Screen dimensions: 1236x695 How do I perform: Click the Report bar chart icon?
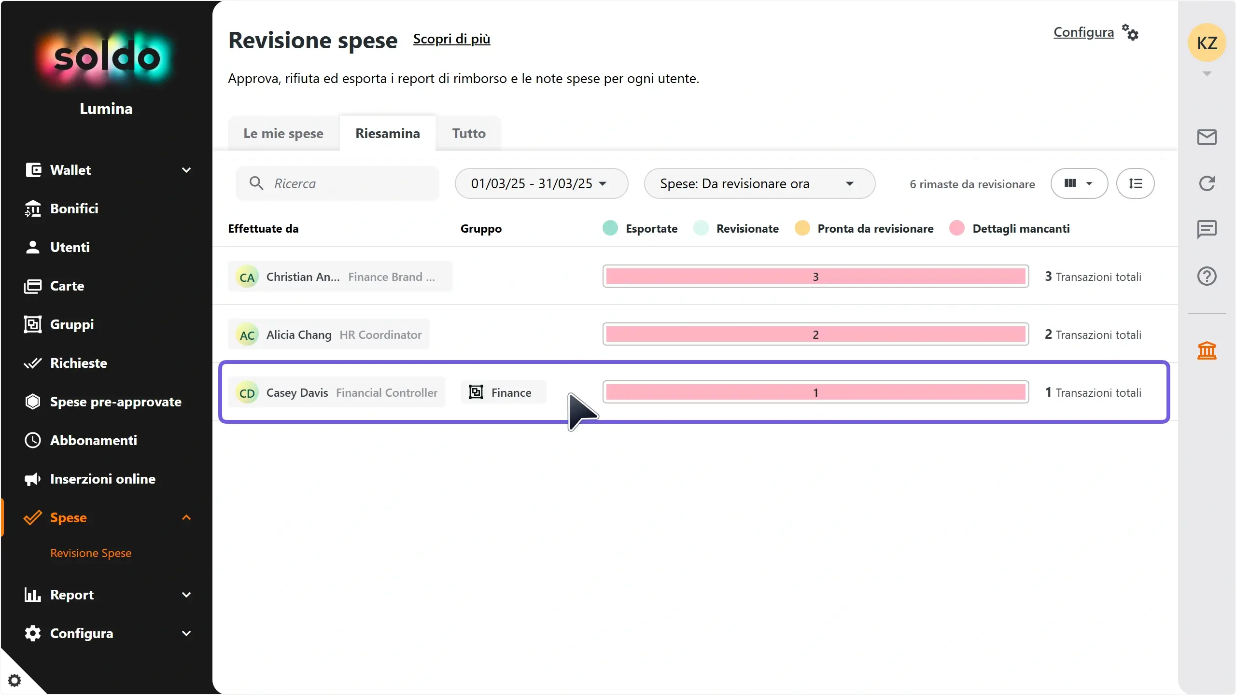click(x=33, y=595)
